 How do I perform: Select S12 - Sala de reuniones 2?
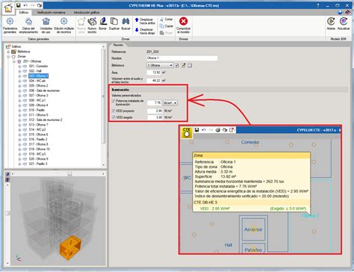point(46,120)
